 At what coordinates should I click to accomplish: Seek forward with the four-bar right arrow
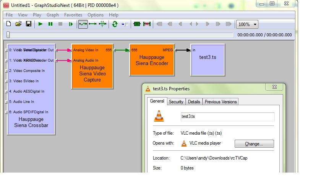point(229,24)
